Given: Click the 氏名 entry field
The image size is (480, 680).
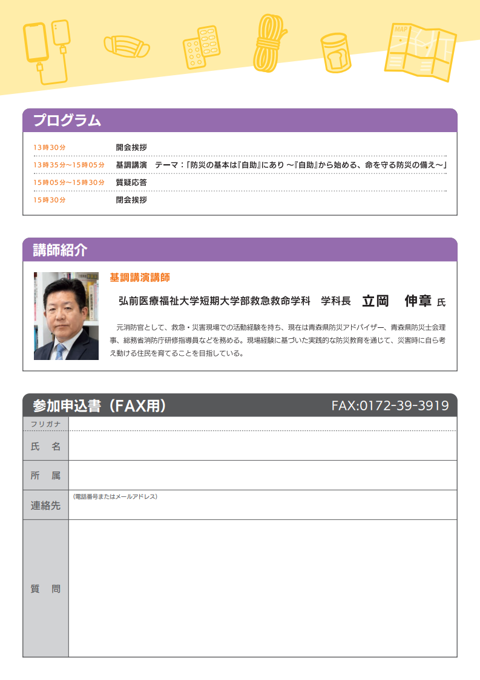Looking at the screenshot, I should (x=262, y=445).
